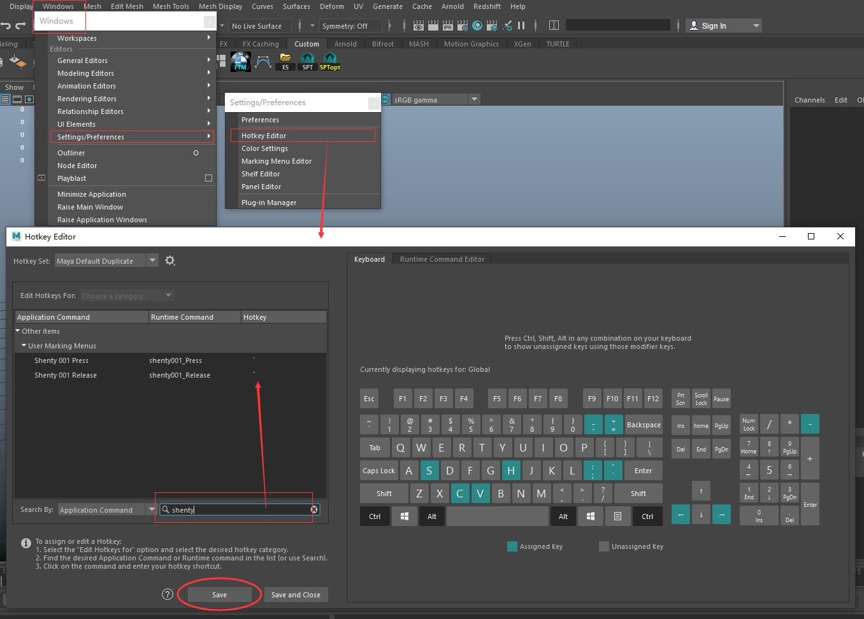This screenshot has height=619, width=864.
Task: Click the Save and Close button
Action: coord(296,595)
